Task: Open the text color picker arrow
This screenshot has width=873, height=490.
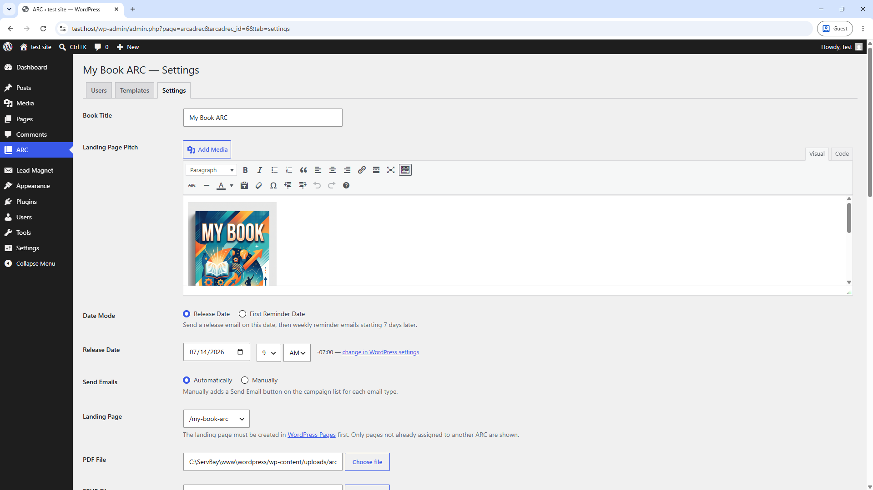Action: [232, 185]
